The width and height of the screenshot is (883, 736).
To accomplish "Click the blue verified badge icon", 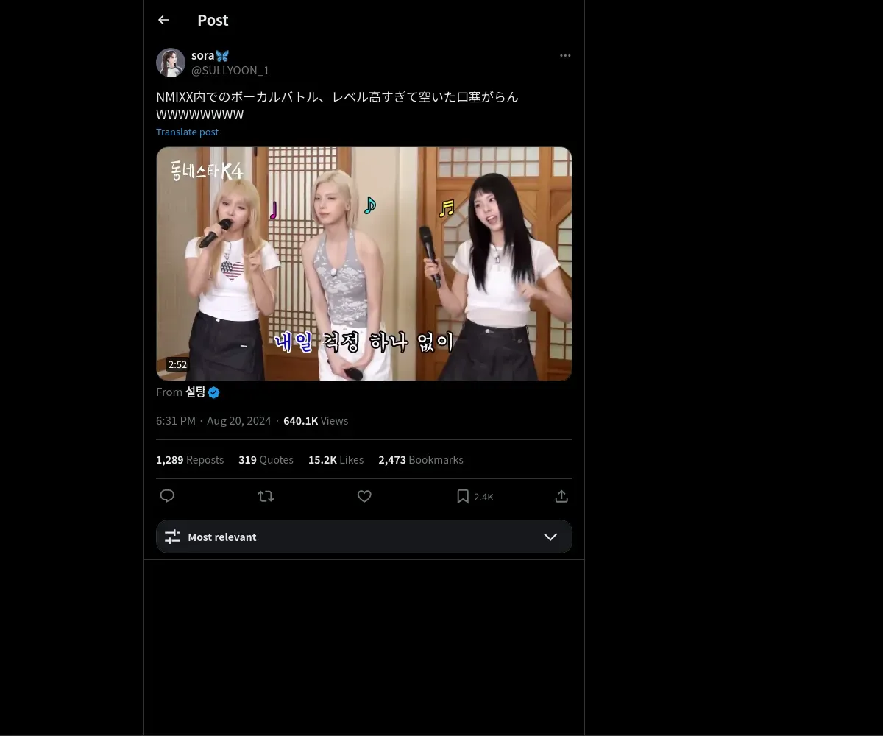I will [x=214, y=392].
